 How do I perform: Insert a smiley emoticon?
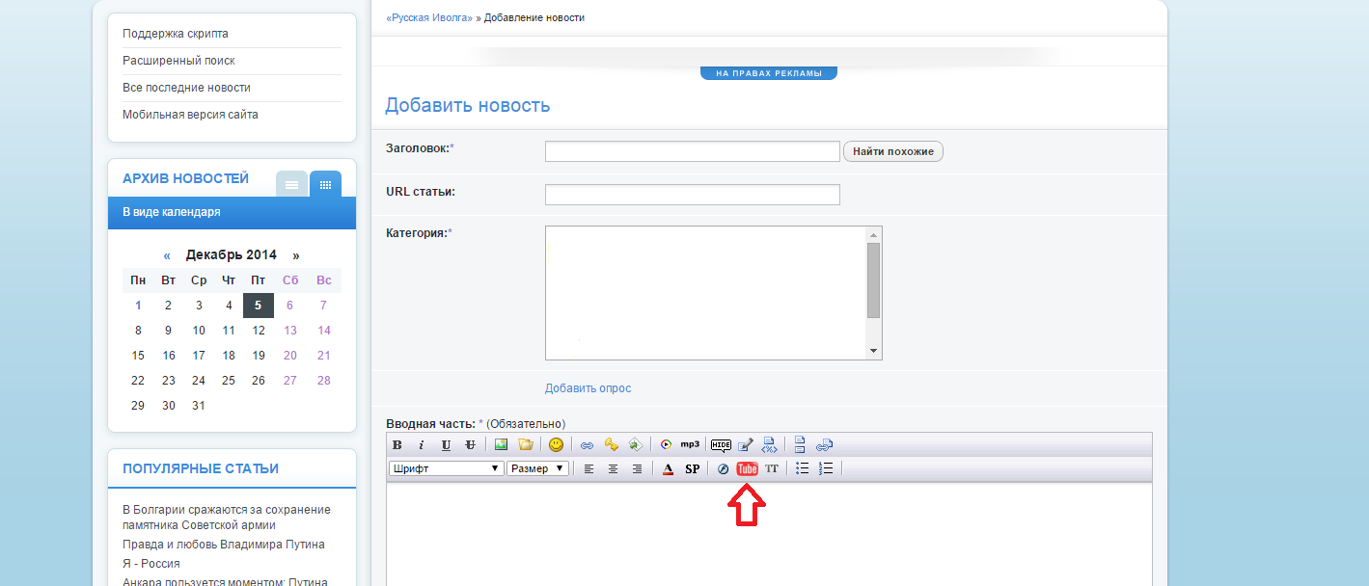click(x=556, y=444)
